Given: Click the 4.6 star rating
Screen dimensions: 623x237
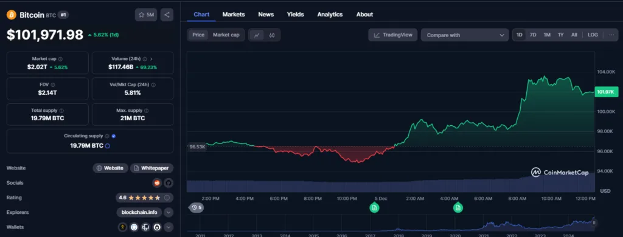Looking at the screenshot, I should [139, 197].
